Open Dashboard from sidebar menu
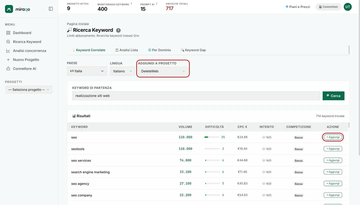 [x=22, y=33]
